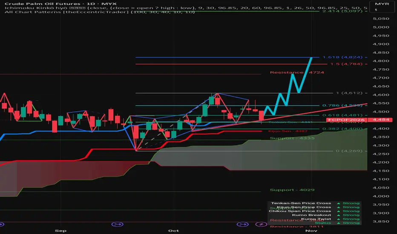This screenshot has width=397, height=234.
Task: Click the 4,700 price axis label
Action: (381, 78)
